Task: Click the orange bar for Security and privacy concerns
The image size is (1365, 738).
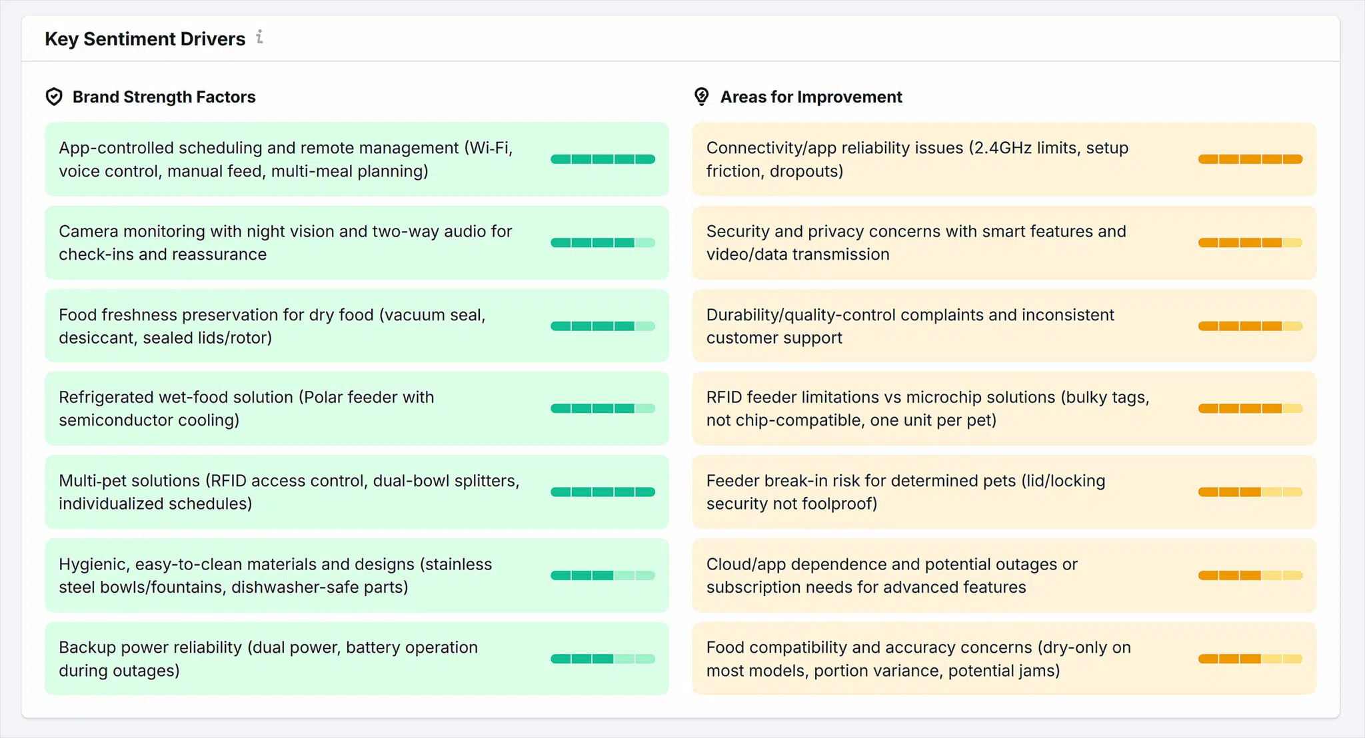Action: [x=1250, y=242]
